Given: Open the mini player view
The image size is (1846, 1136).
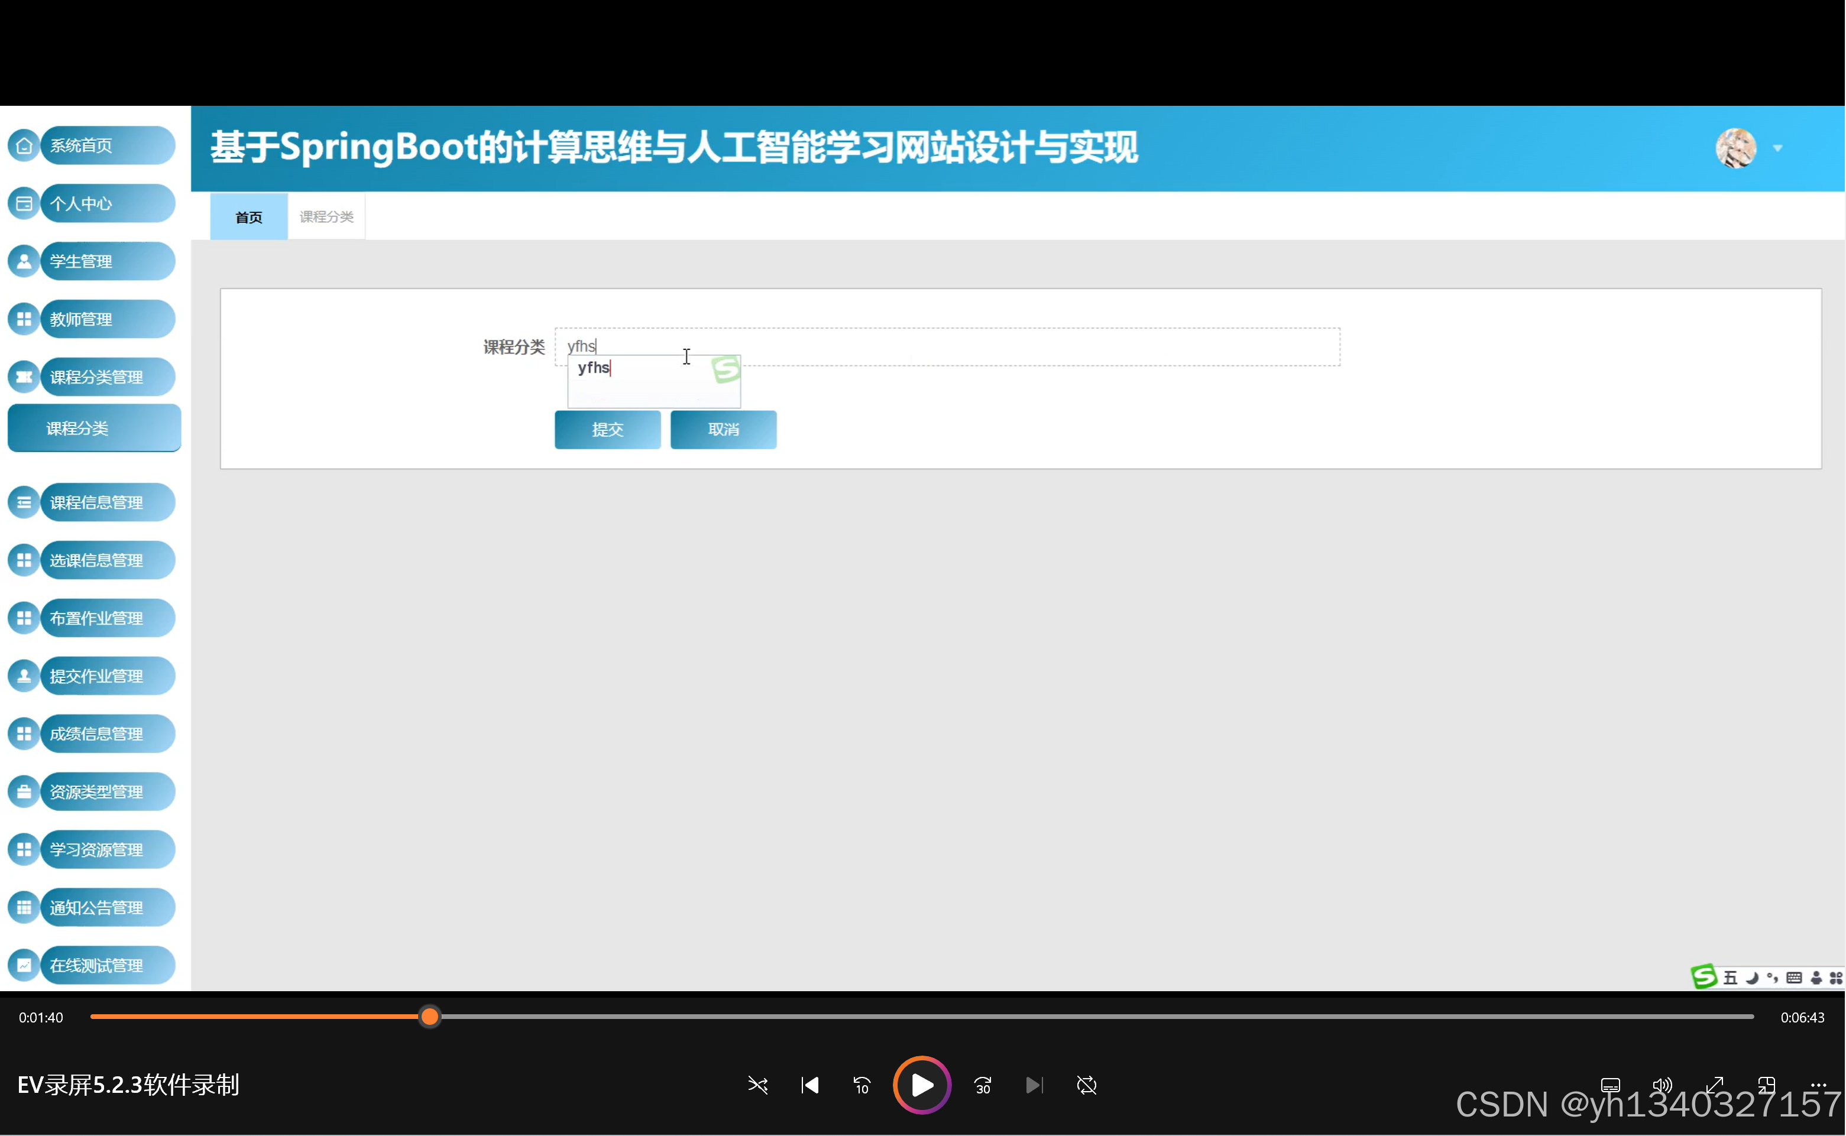Looking at the screenshot, I should (x=1766, y=1086).
